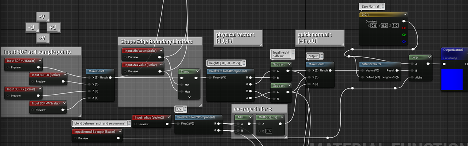Click the Float4 input pin on BreakOutFloat4Components
Image resolution: width=468 pixels, height=146 pixels.
tap(210, 77)
